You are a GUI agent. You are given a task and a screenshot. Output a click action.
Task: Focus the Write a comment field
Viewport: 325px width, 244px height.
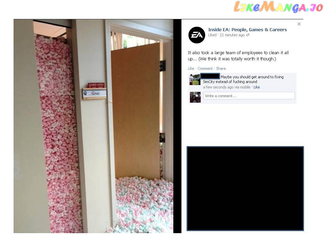249,96
